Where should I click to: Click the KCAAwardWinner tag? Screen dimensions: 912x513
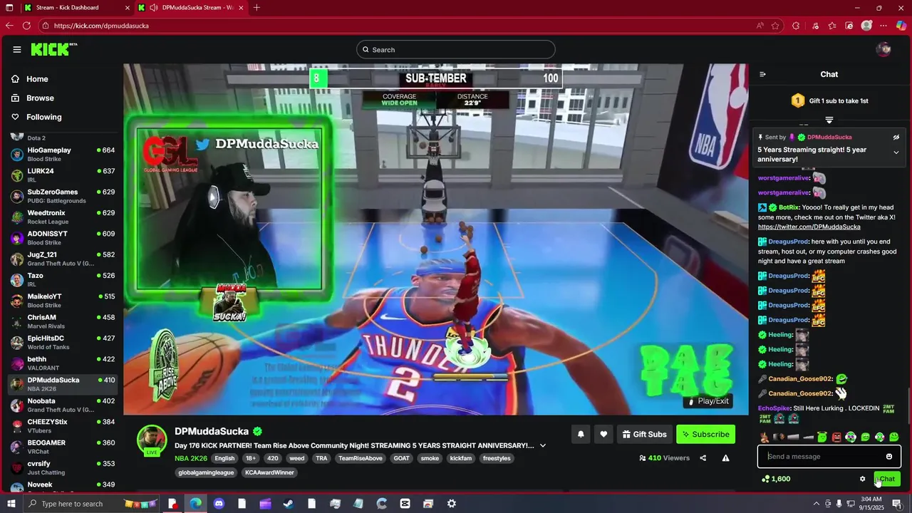click(269, 472)
